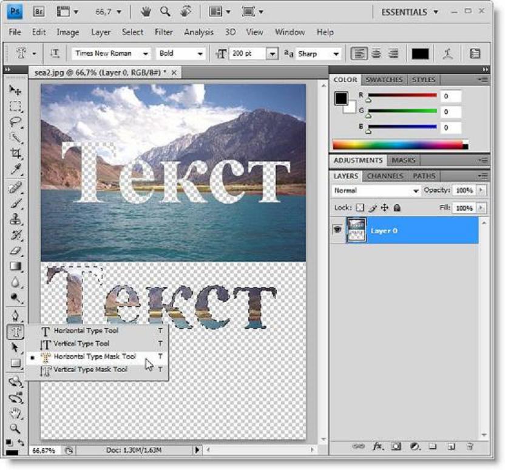Open the ESSENTIALS workspace dropdown
The width and height of the screenshot is (505, 470).
point(410,12)
